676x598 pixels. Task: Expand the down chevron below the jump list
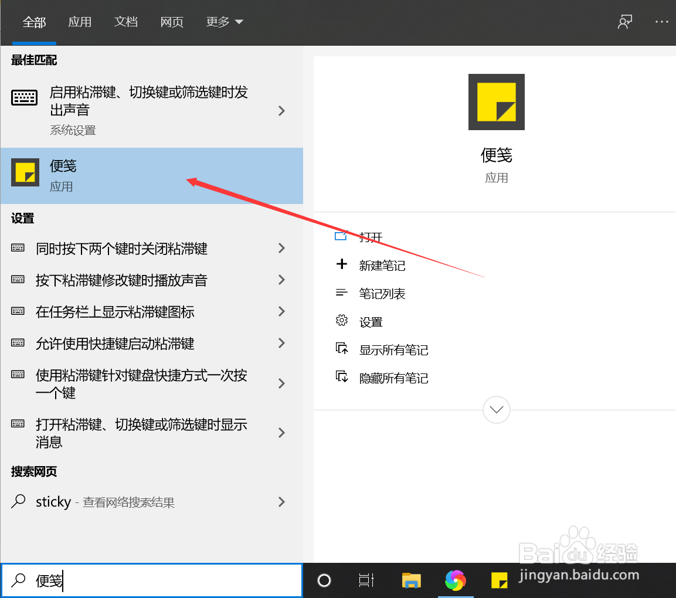pos(496,409)
